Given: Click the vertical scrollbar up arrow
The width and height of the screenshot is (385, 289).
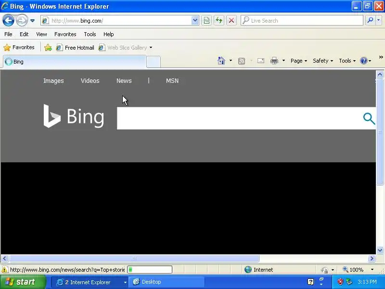Looking at the screenshot, I should (380, 75).
